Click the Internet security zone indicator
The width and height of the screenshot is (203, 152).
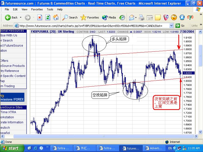(173, 142)
